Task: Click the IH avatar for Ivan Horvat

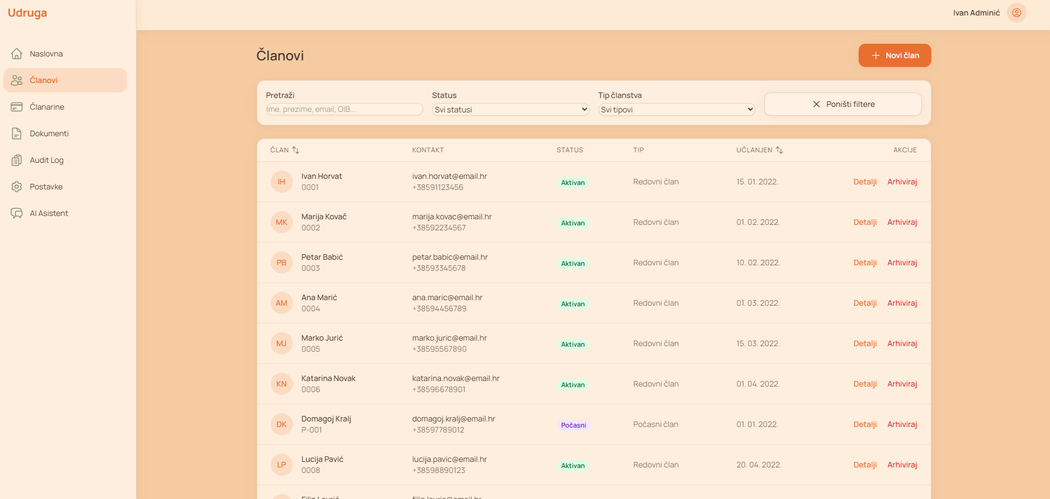Action: click(x=281, y=182)
